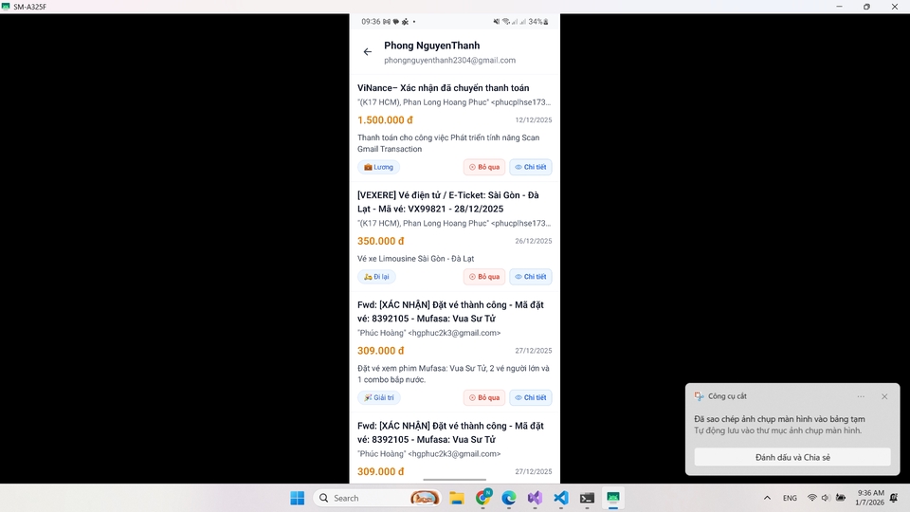910x512 pixels.
Task: Select the 'Giải trí' category tag
Action: point(379,398)
